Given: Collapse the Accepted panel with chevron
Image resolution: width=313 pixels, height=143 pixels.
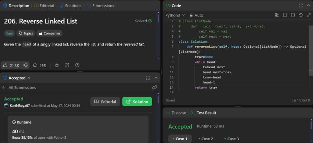Looking at the screenshot, I should click(156, 78).
